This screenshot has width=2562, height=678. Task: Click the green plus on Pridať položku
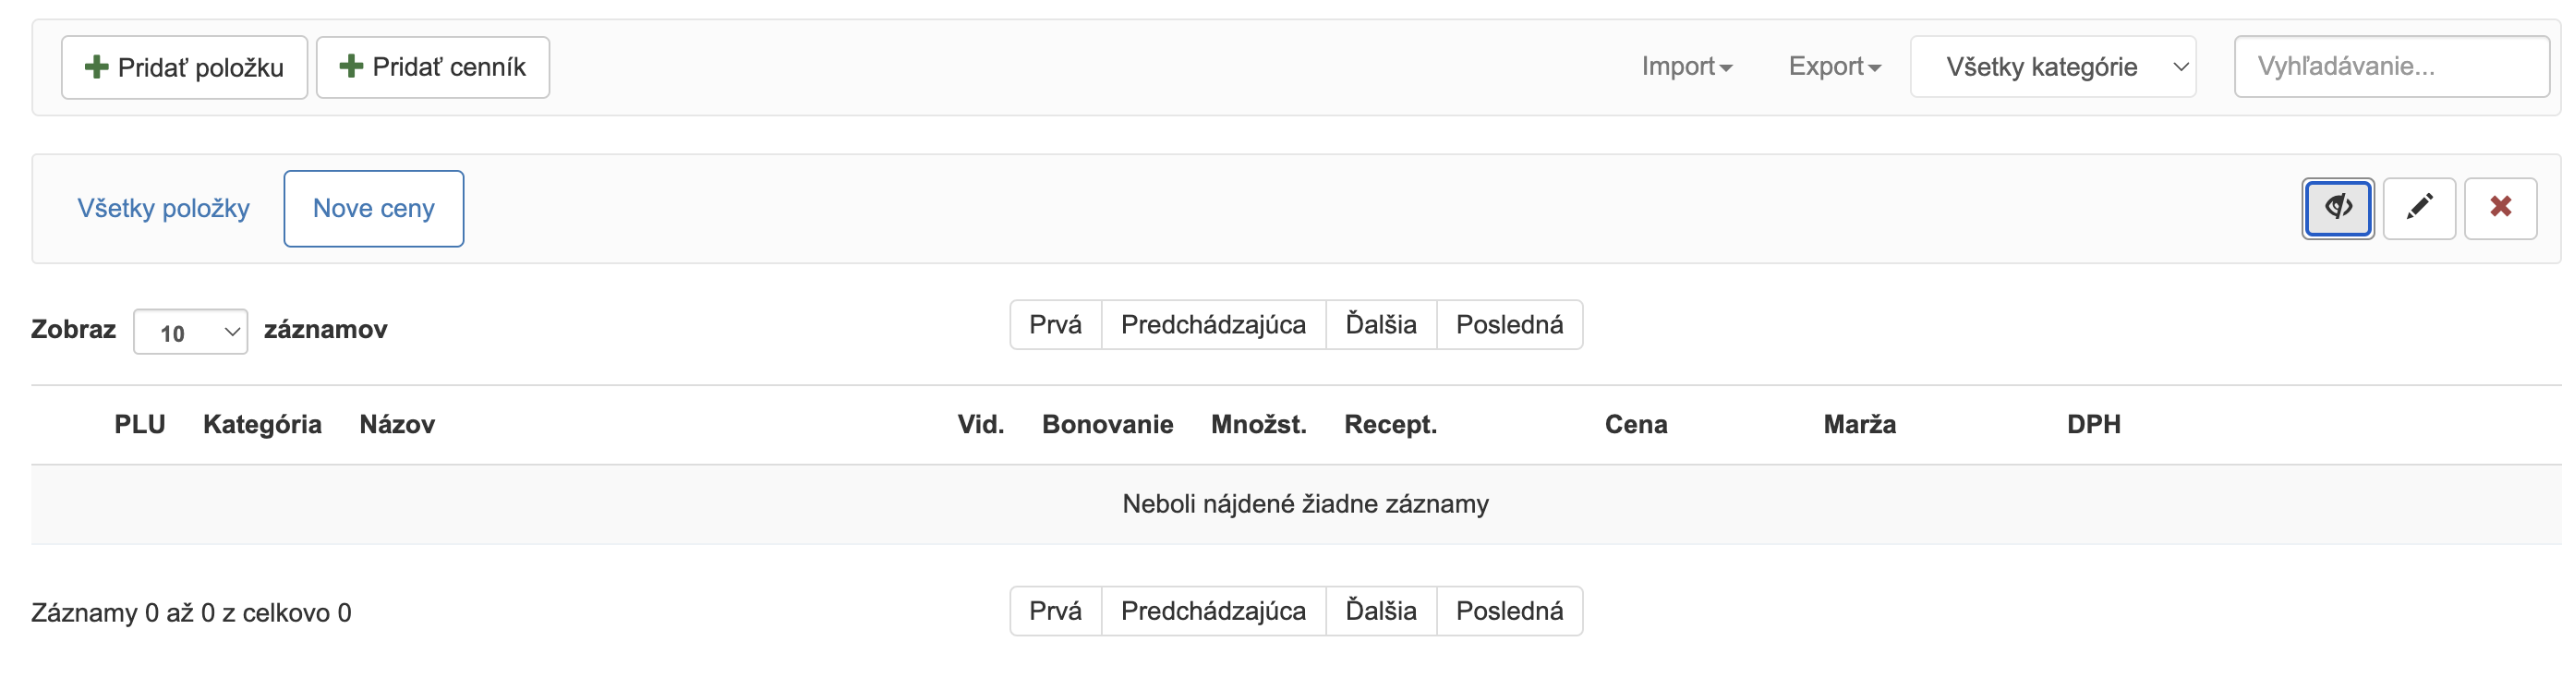(x=96, y=67)
